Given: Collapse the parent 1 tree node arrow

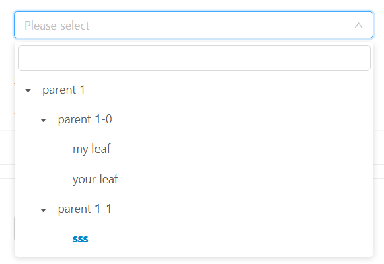Looking at the screenshot, I should tap(28, 90).
